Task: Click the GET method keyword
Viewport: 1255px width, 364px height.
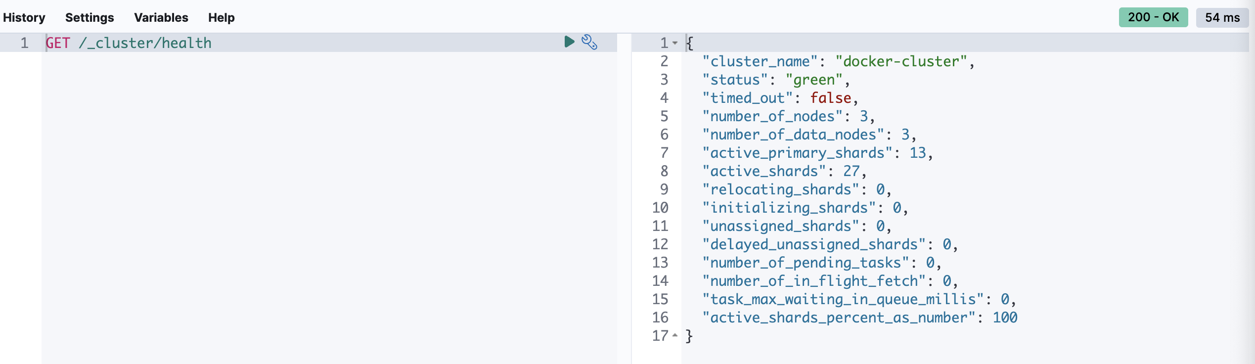Action: (58, 43)
